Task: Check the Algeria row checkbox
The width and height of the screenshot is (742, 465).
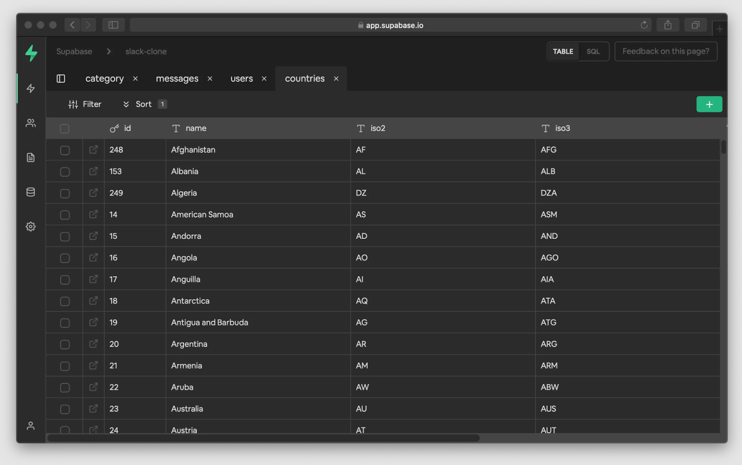Action: click(65, 194)
